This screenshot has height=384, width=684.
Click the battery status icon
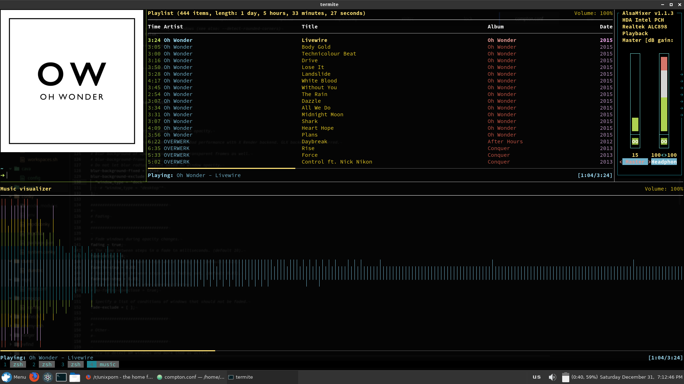(565, 377)
